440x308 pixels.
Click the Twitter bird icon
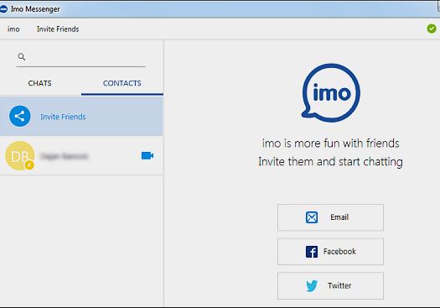(x=312, y=286)
